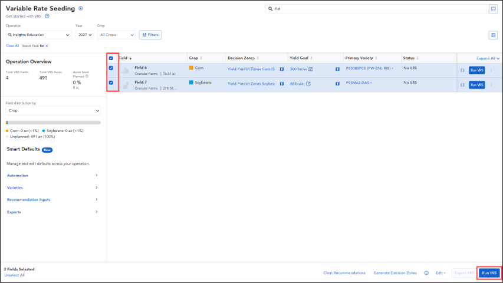Click Clear Recommendations in the footer
Screen dimensions: 503x283
pyautogui.click(x=344, y=273)
